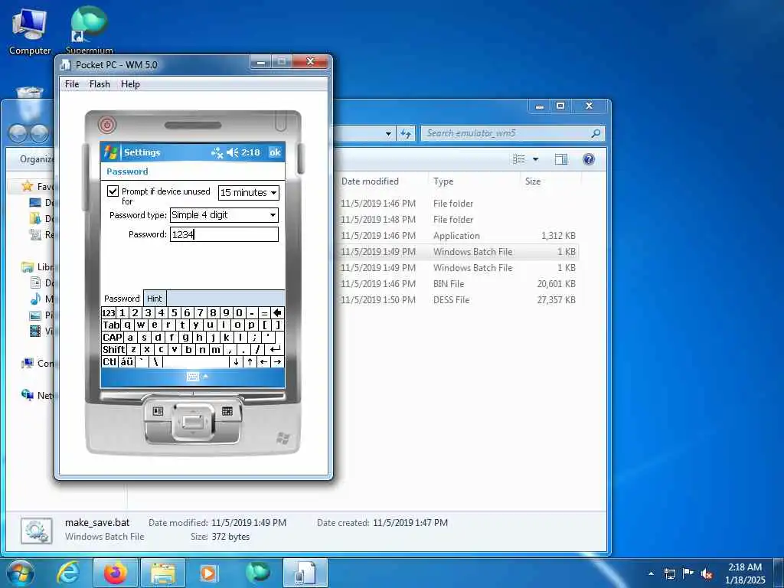Tap the 123 key on soft keyboard

(109, 313)
